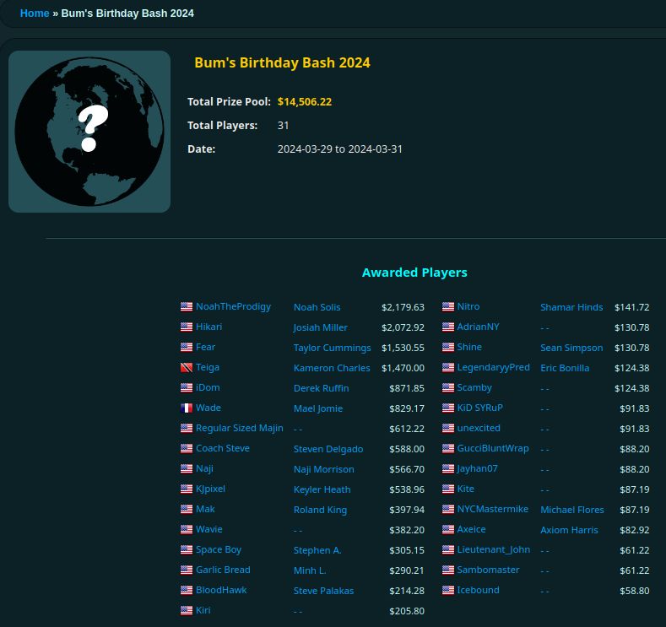Click the flag icon next to Garlic Bread

tap(187, 570)
